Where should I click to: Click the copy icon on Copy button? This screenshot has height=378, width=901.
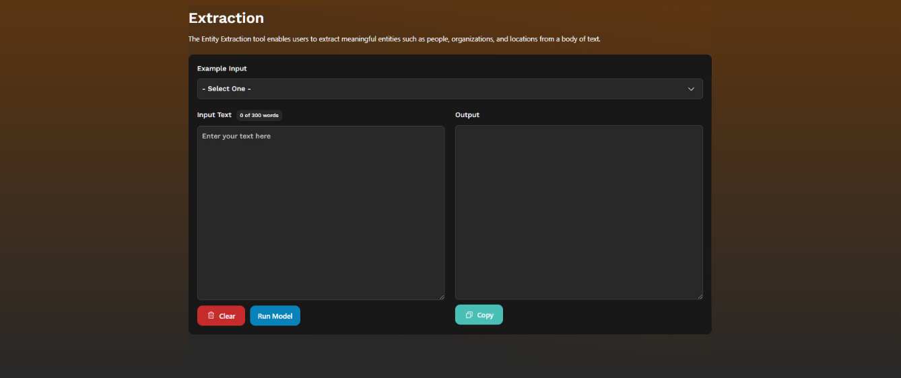[469, 315]
